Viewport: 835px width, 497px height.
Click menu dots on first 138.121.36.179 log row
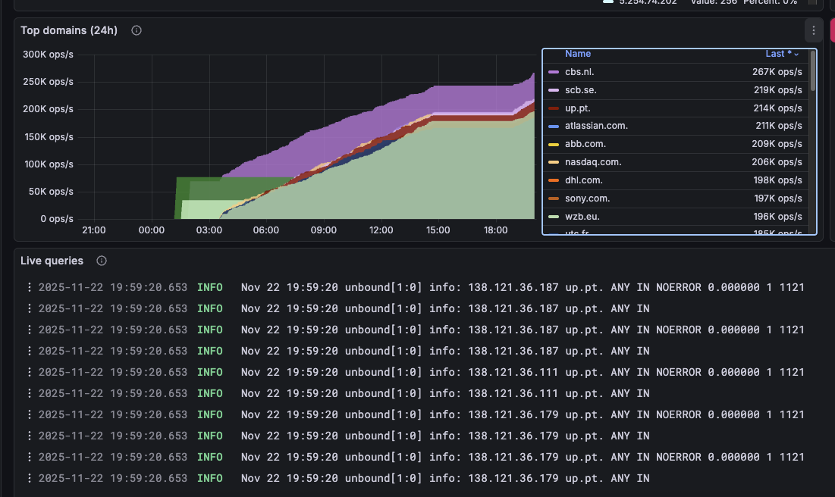pyautogui.click(x=30, y=414)
